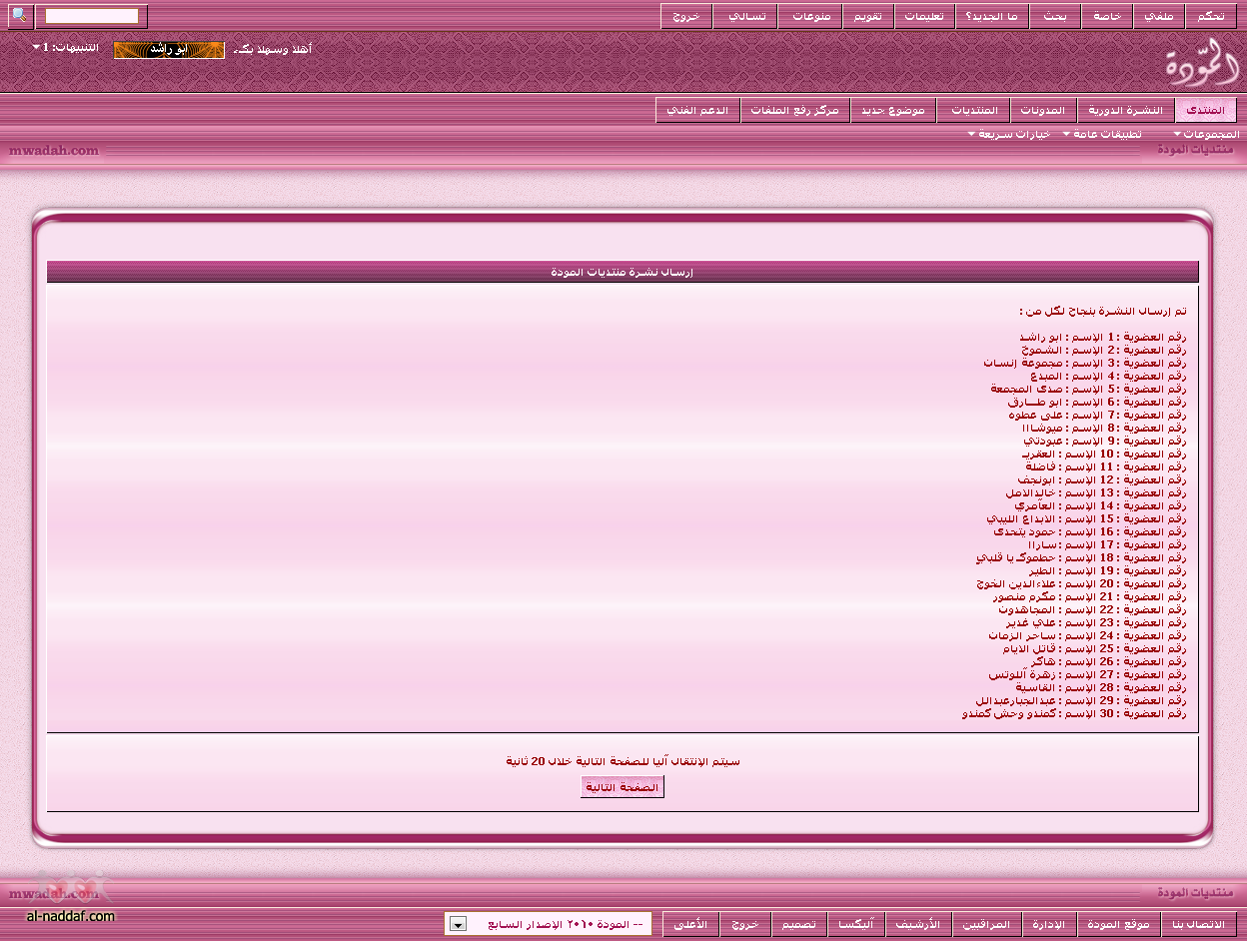
Task: Open the أبو راشد username banner
Action: pos(169,50)
